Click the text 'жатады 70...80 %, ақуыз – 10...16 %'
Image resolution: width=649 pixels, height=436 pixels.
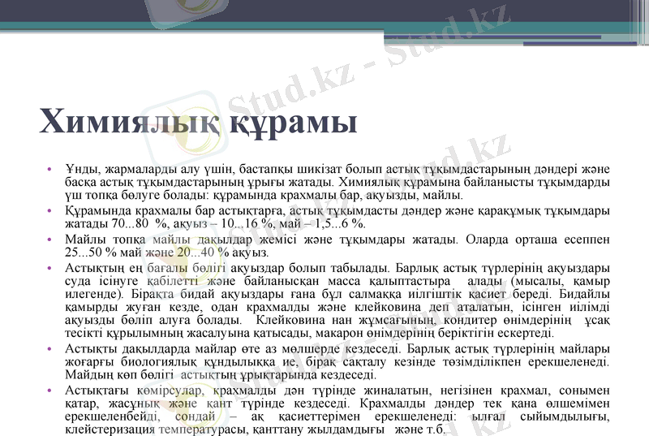point(169,223)
